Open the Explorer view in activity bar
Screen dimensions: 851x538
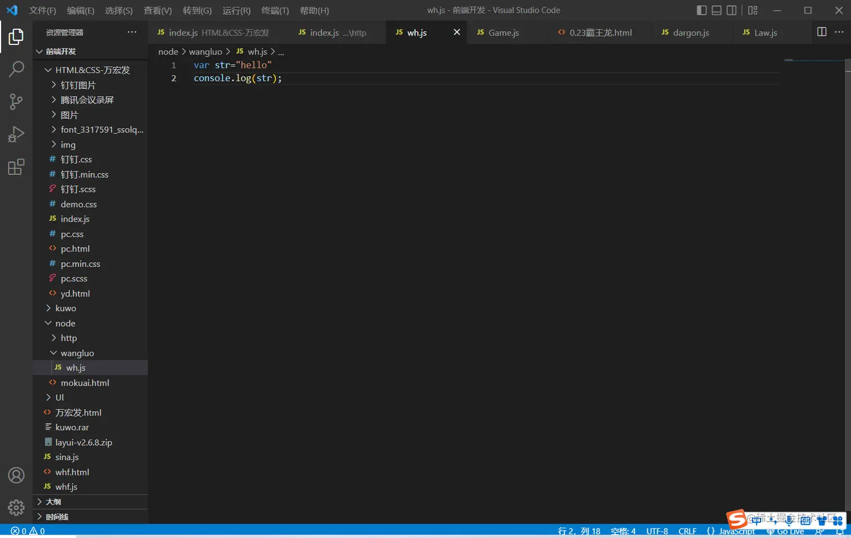point(16,37)
